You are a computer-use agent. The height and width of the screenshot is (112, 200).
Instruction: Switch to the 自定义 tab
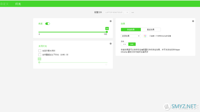tap(4, 4)
